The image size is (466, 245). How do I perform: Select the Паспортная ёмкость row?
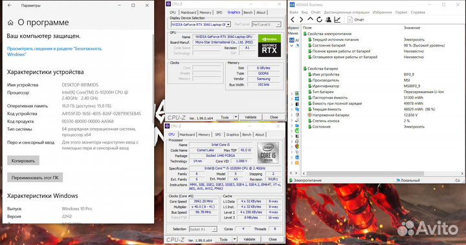coord(383,98)
